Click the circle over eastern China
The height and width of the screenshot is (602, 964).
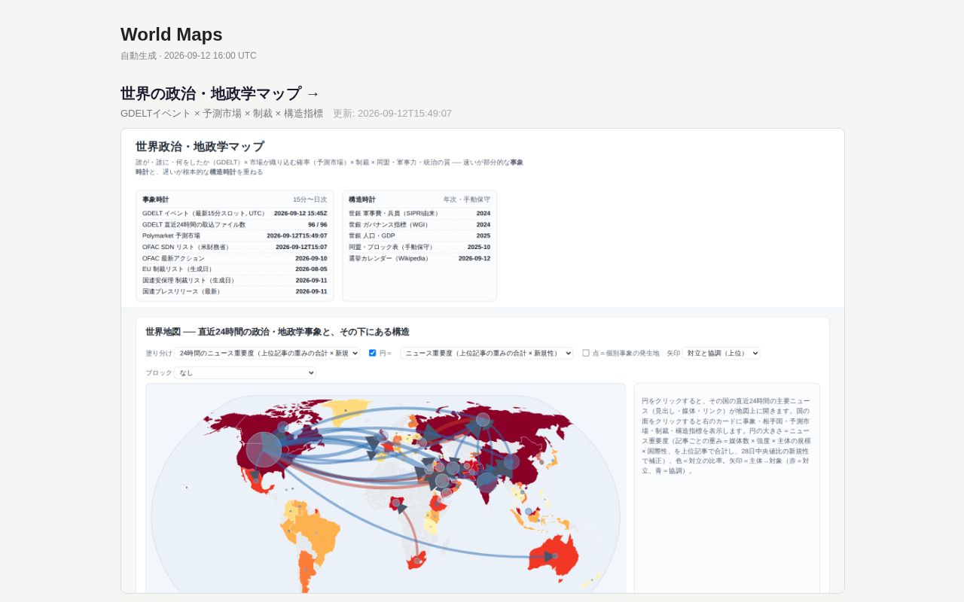[x=511, y=461]
